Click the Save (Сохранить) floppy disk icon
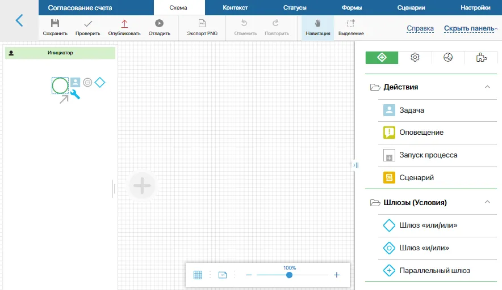 55,24
